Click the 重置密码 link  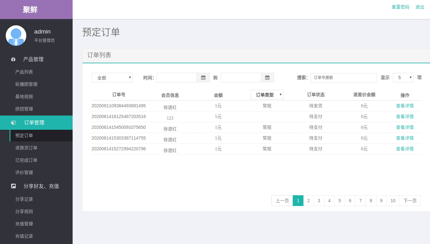click(400, 7)
